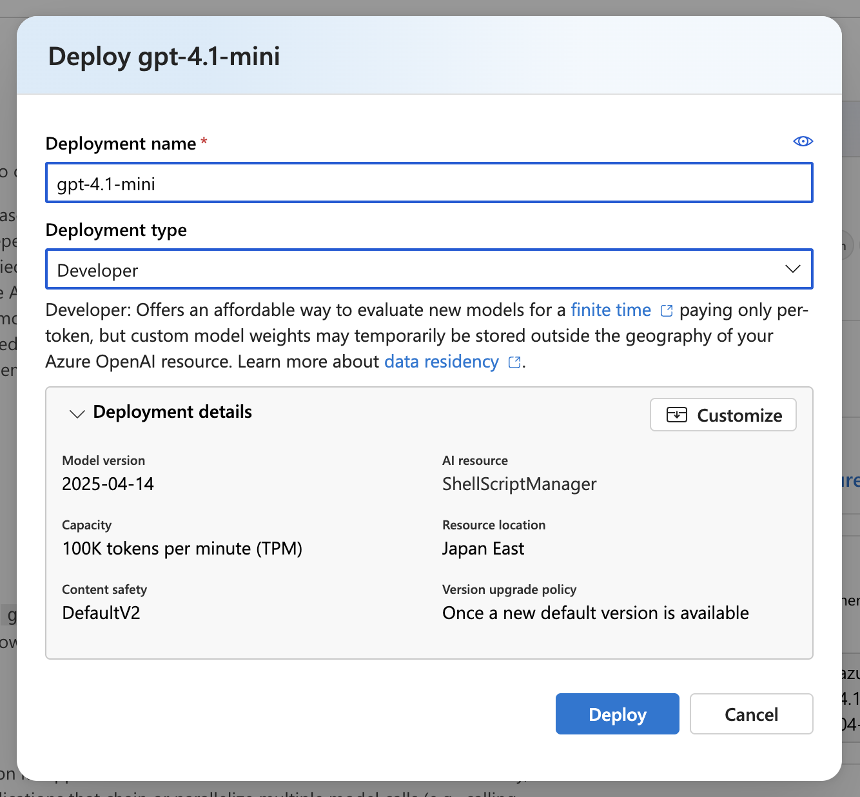Click the 100K tokens per minute capacity value

pos(182,549)
